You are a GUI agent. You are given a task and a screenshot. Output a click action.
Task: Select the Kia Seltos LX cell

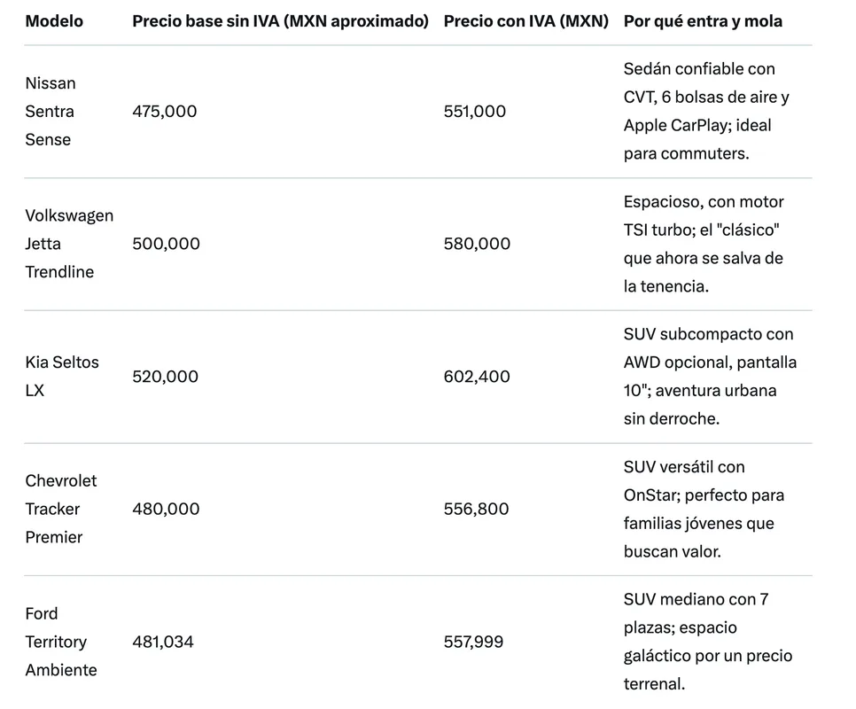tap(62, 376)
